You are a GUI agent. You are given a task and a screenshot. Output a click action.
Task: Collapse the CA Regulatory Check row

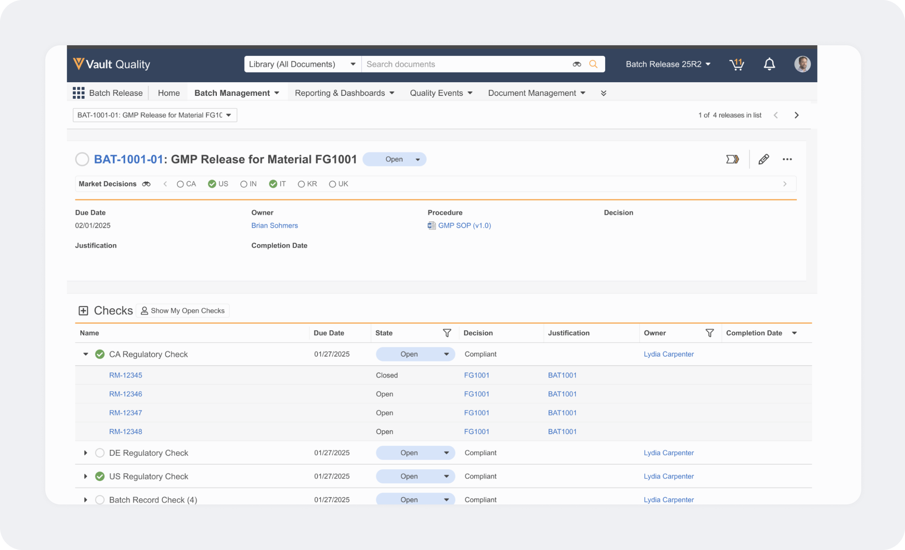[x=86, y=354]
